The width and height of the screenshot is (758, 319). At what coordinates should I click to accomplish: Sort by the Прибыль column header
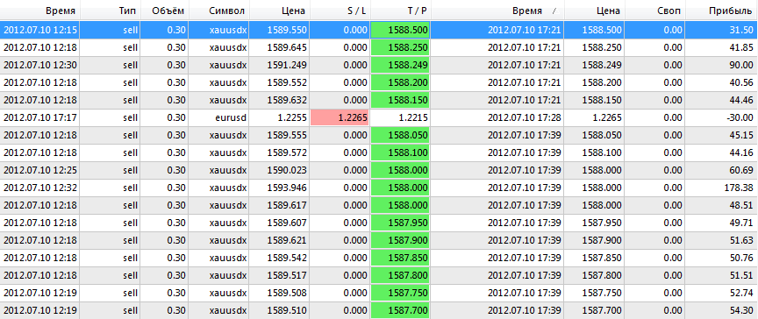click(x=722, y=11)
